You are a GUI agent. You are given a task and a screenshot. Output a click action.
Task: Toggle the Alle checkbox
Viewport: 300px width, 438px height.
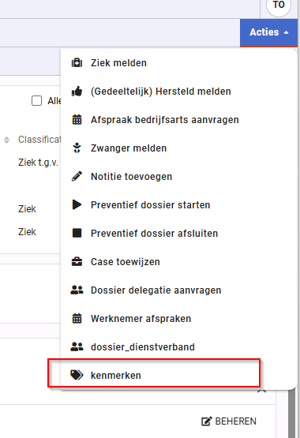36,101
